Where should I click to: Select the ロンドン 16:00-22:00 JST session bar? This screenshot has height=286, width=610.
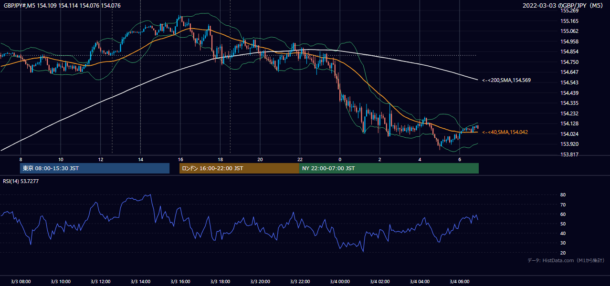point(239,168)
